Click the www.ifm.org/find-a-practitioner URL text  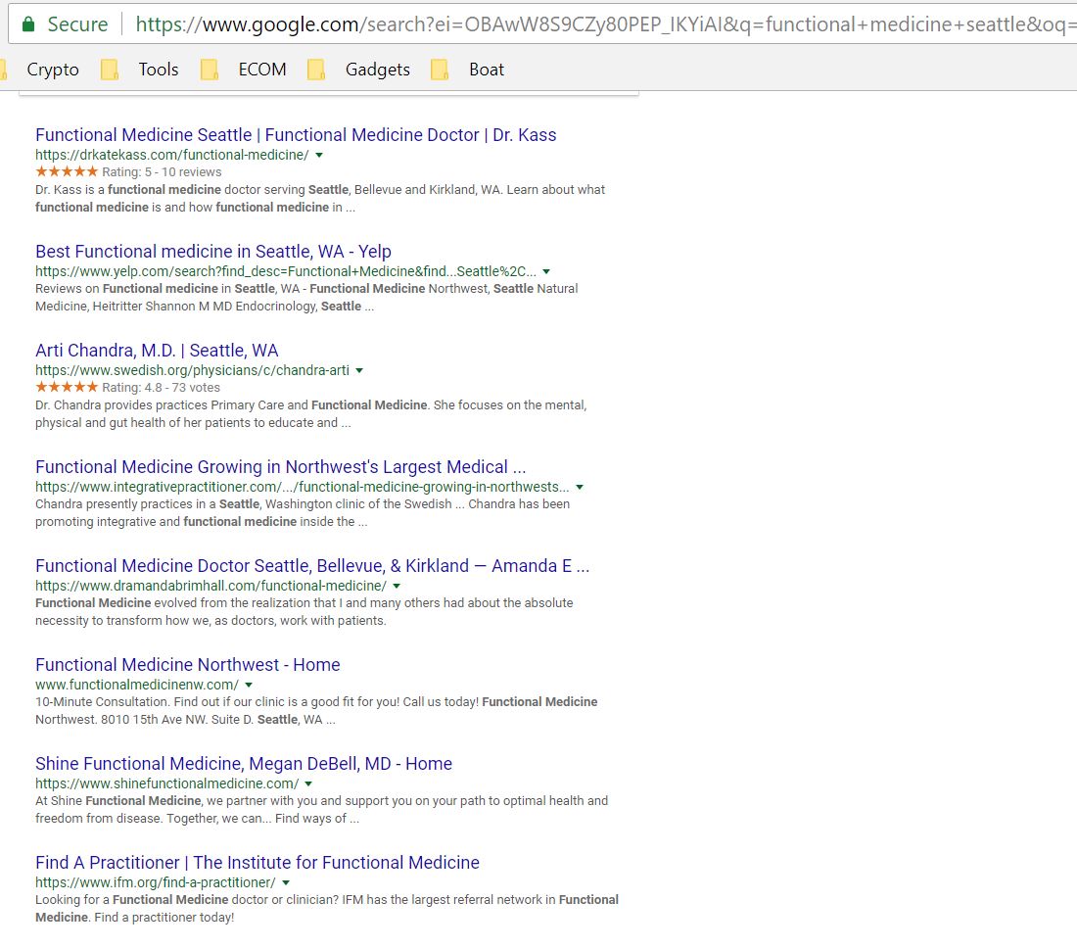pos(156,883)
